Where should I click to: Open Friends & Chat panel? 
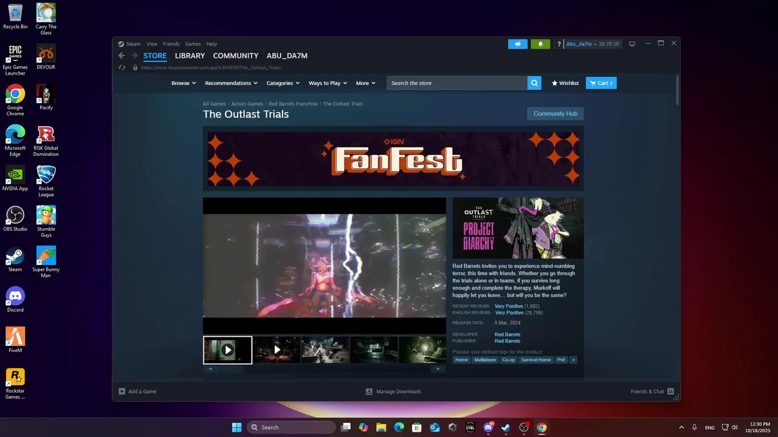coord(652,391)
